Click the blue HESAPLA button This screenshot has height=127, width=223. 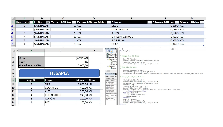click(60, 73)
